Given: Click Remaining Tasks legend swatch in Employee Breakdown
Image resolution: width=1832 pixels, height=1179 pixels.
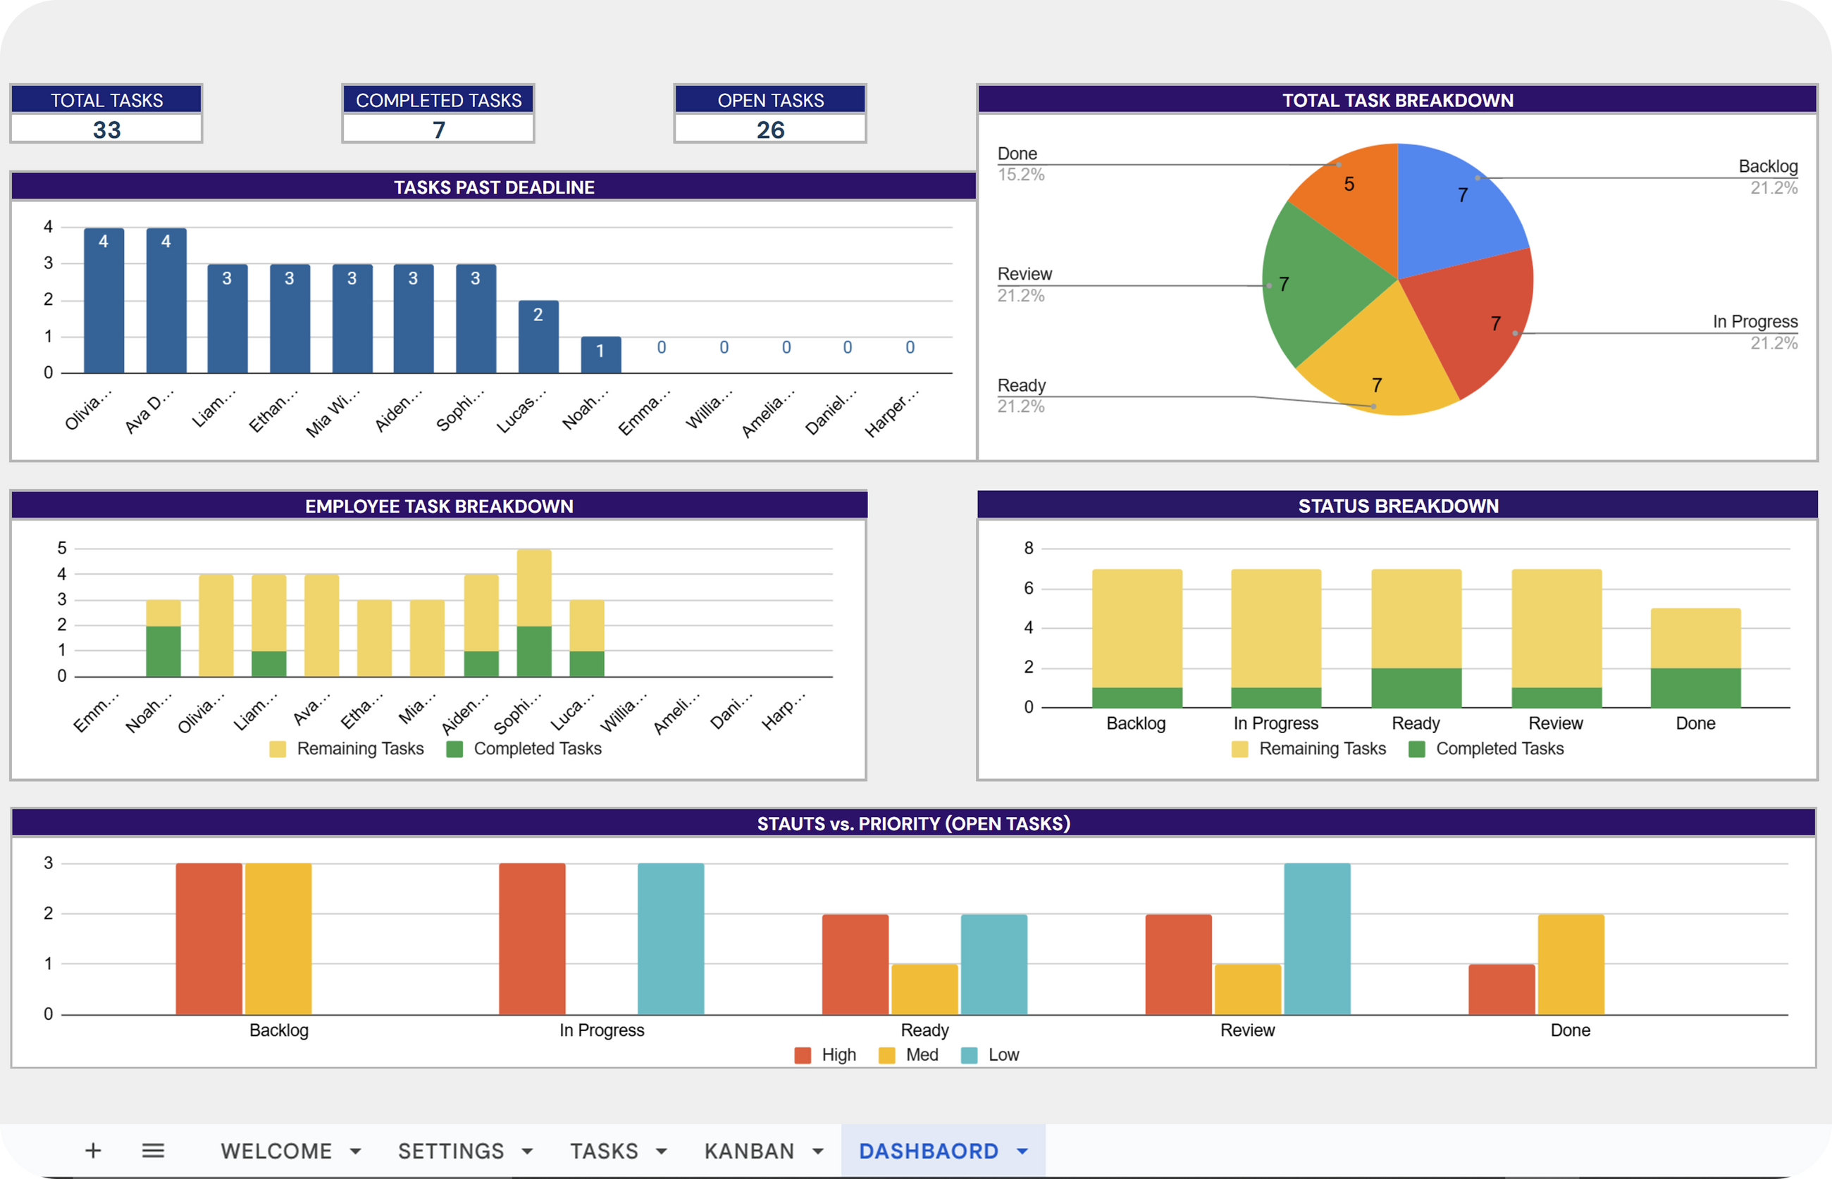Looking at the screenshot, I should tap(278, 749).
